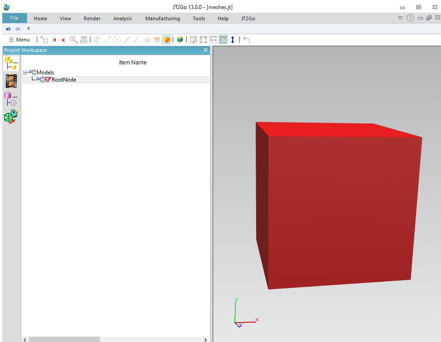Open the film strip movie sidebar icon
The height and width of the screenshot is (342, 441).
(x=11, y=81)
